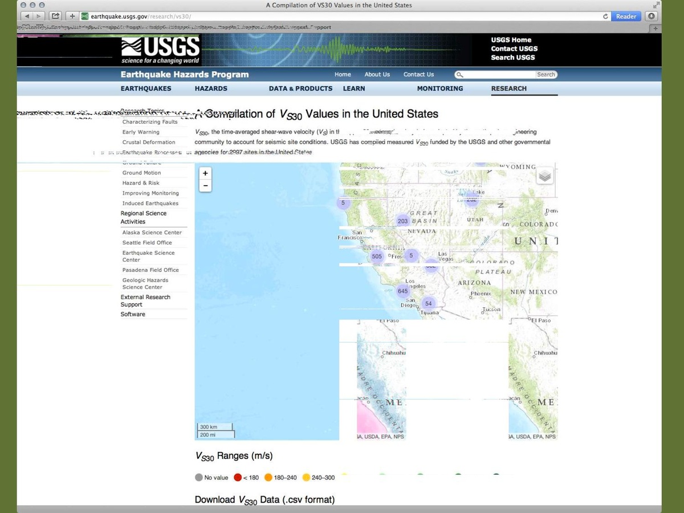Screen dimensions: 684x513
Task: Click the magnifier icon in search field
Action: [x=459, y=75]
